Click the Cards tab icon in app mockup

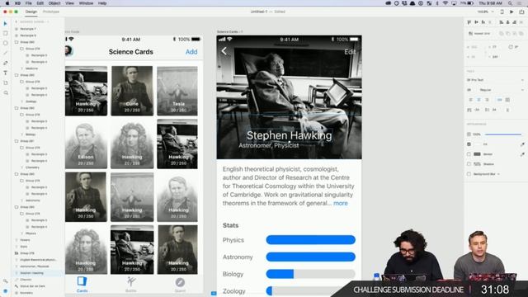click(x=82, y=281)
